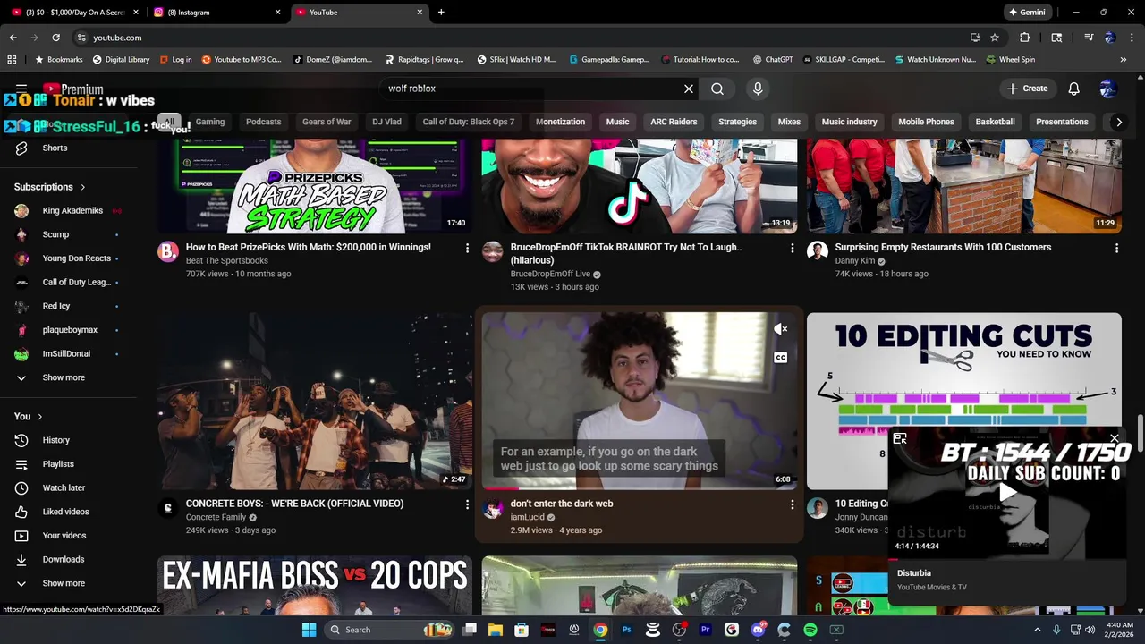
Task: Expand the miniplayer to full watch page
Action: (900, 438)
